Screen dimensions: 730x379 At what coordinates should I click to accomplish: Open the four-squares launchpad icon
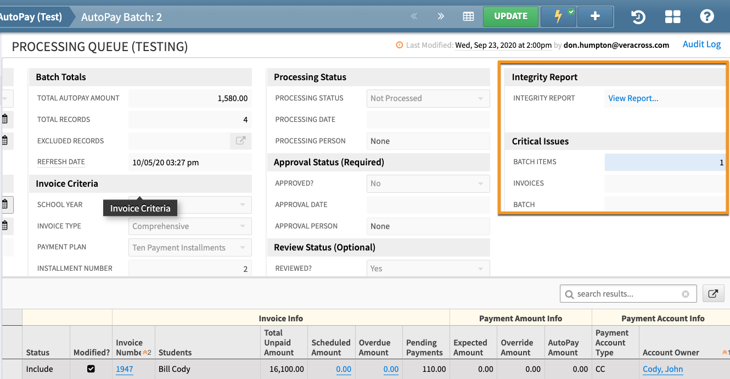pyautogui.click(x=672, y=17)
